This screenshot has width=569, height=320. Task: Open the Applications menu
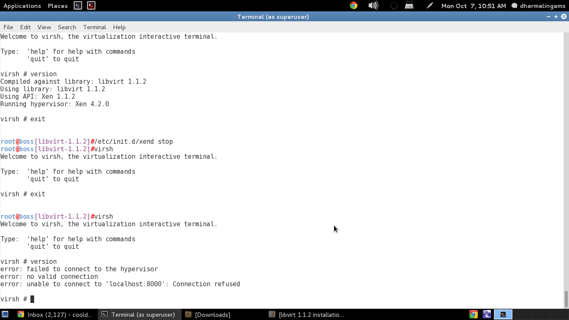coord(22,6)
